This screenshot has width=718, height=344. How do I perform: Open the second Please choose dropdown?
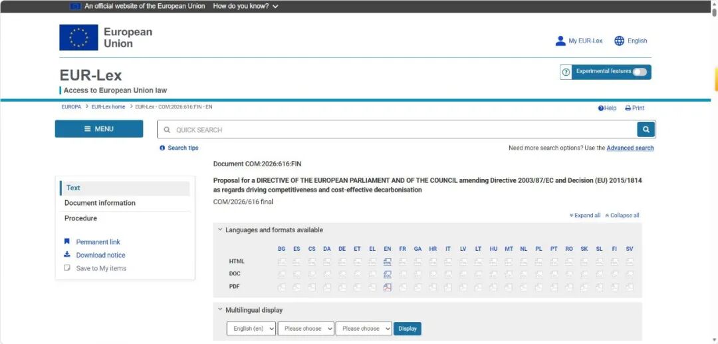[364, 329]
